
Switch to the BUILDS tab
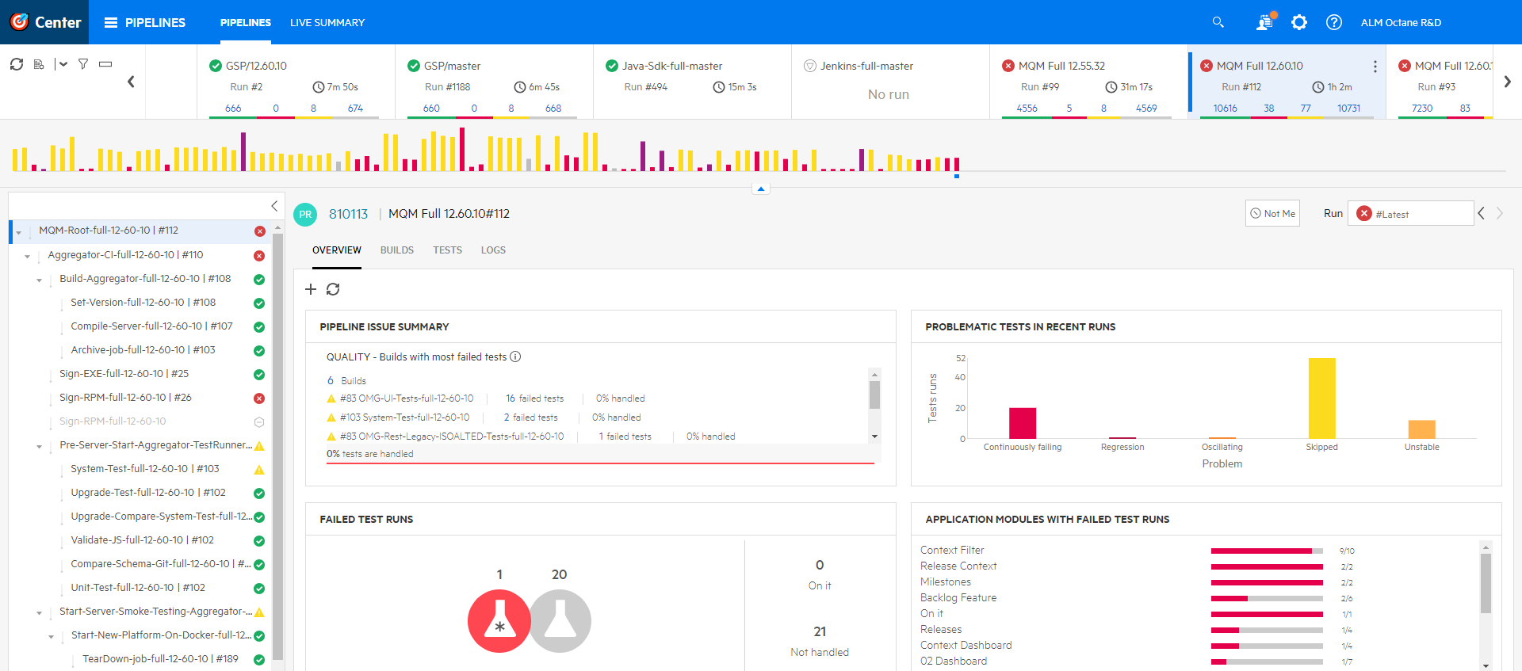pyautogui.click(x=396, y=250)
